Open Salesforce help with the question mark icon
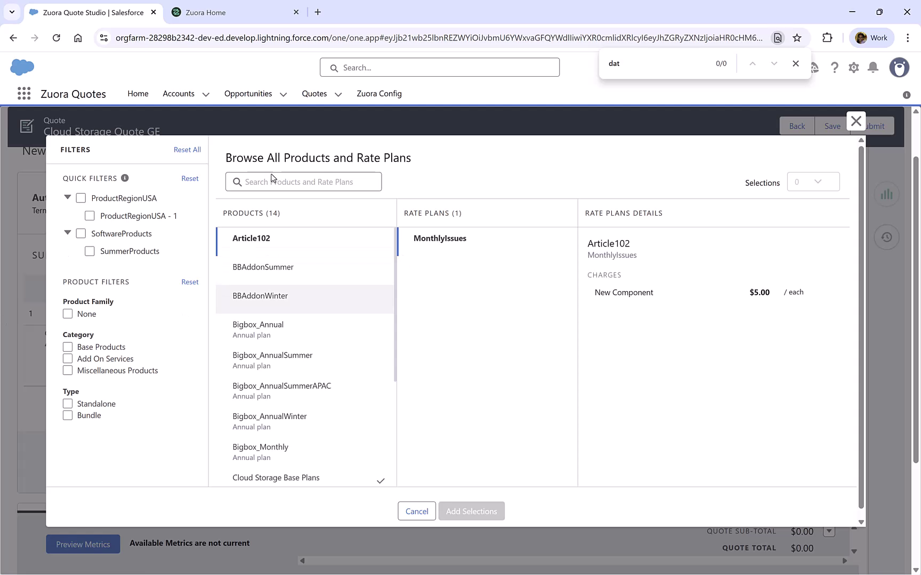This screenshot has height=575, width=921. [x=835, y=68]
